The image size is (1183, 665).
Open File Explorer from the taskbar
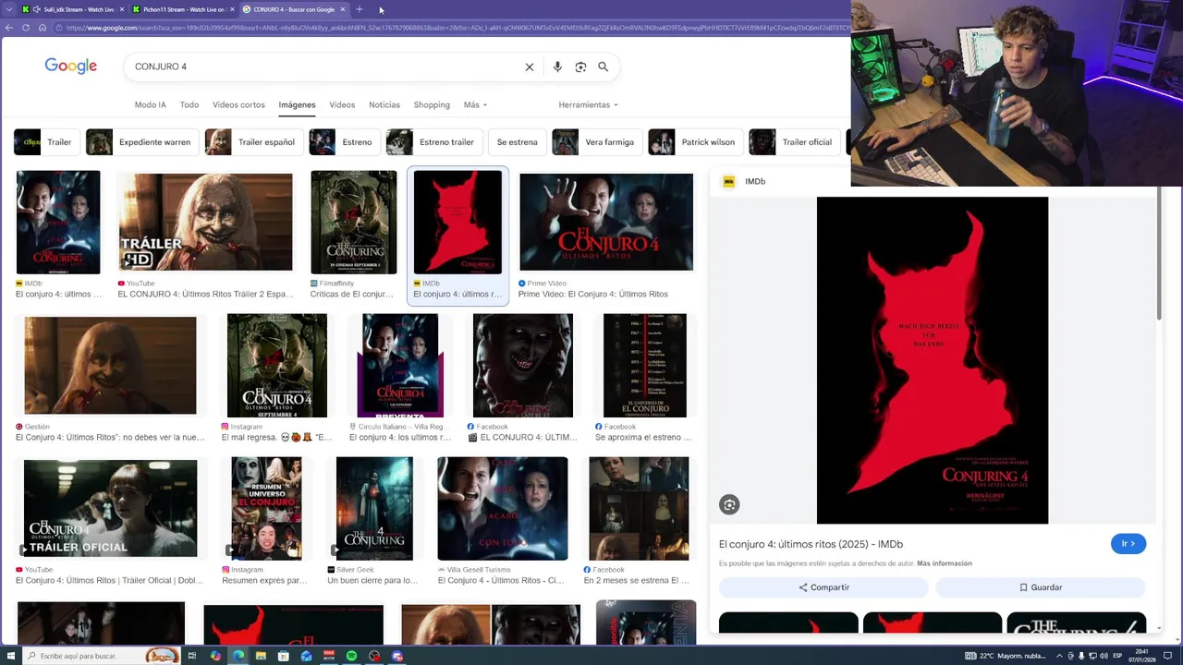pyautogui.click(x=262, y=656)
